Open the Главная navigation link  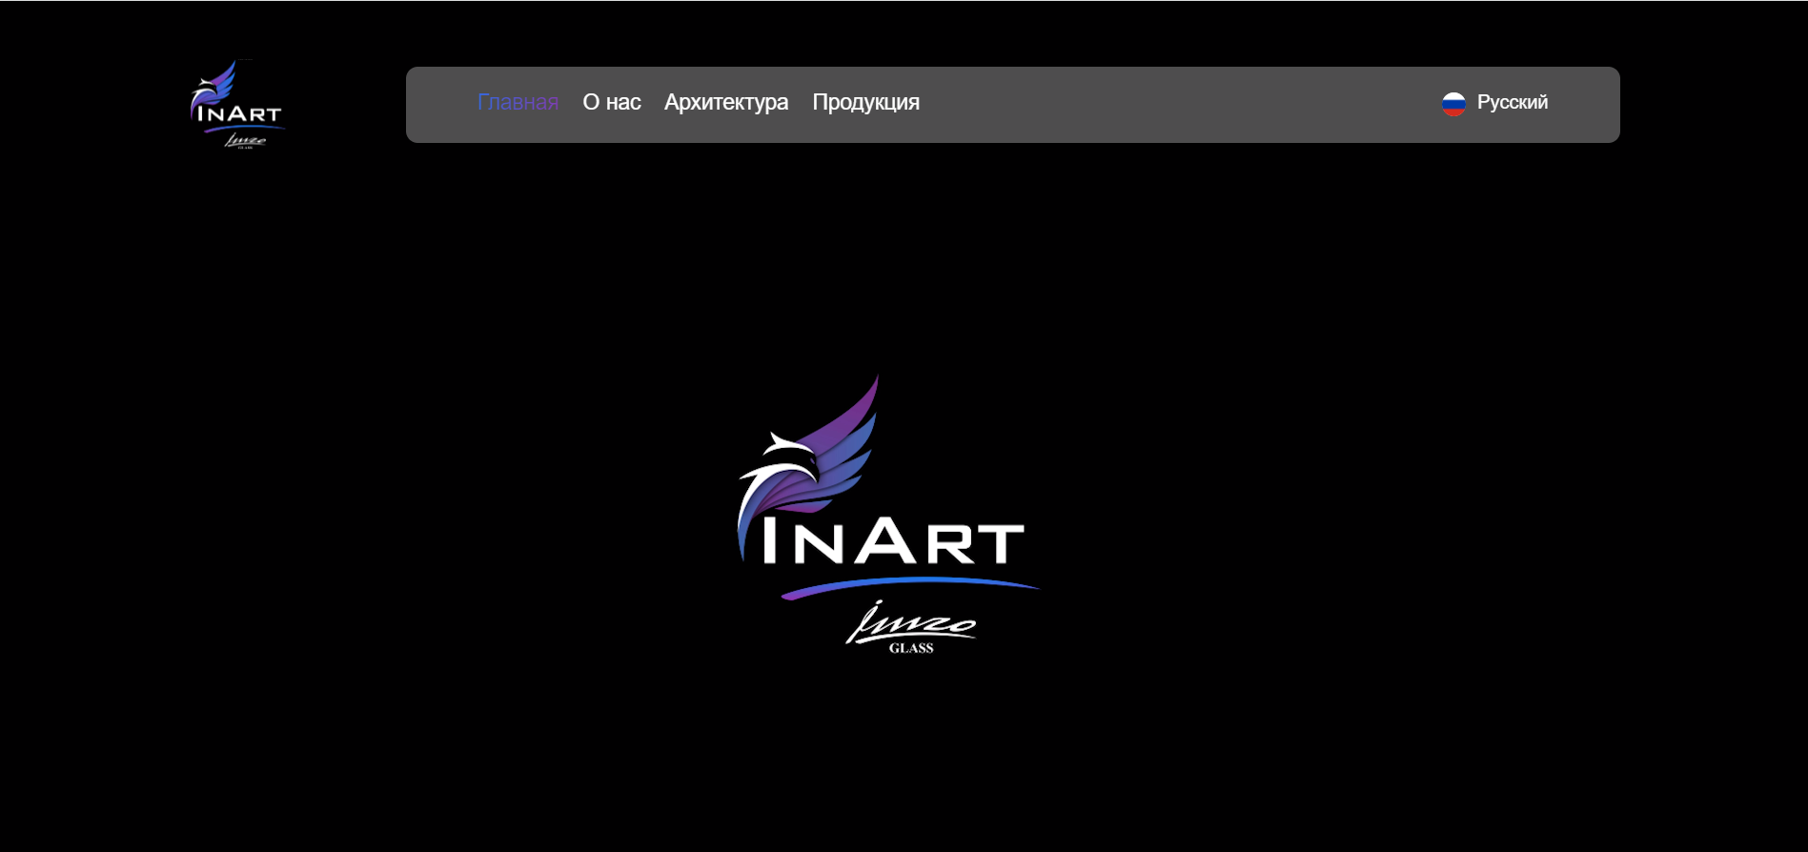coord(518,102)
